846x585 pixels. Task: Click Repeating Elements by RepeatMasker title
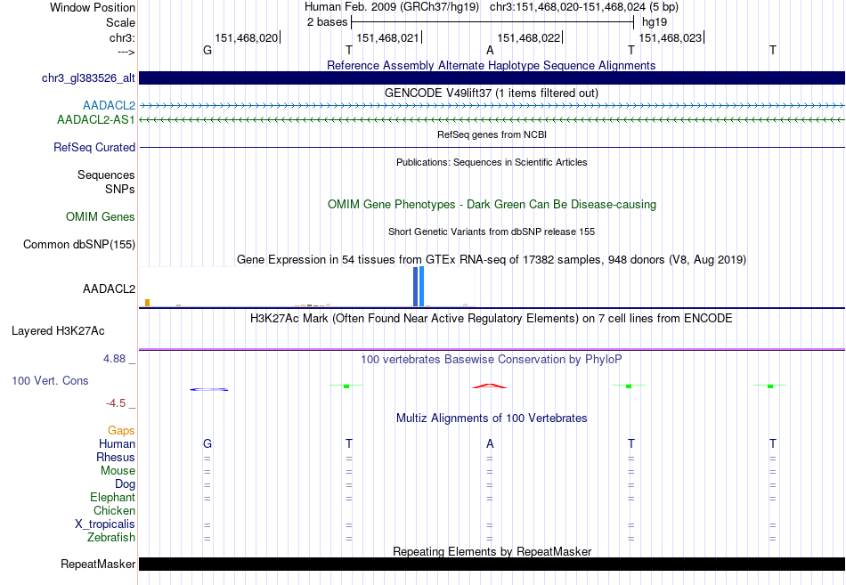492,551
